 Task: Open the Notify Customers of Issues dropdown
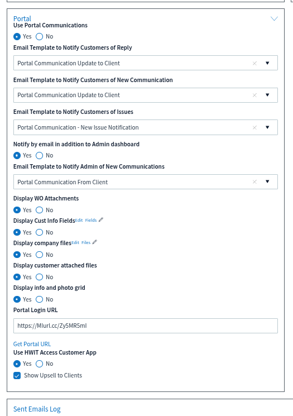(x=267, y=127)
